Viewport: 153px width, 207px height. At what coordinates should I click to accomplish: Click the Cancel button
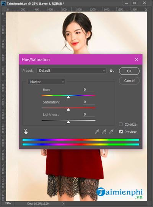(x=129, y=81)
